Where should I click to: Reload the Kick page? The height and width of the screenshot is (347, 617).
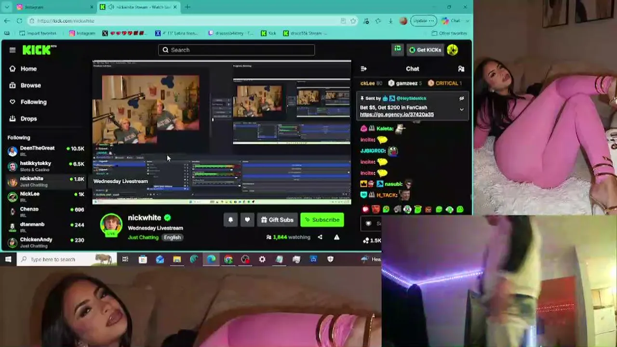[19, 21]
